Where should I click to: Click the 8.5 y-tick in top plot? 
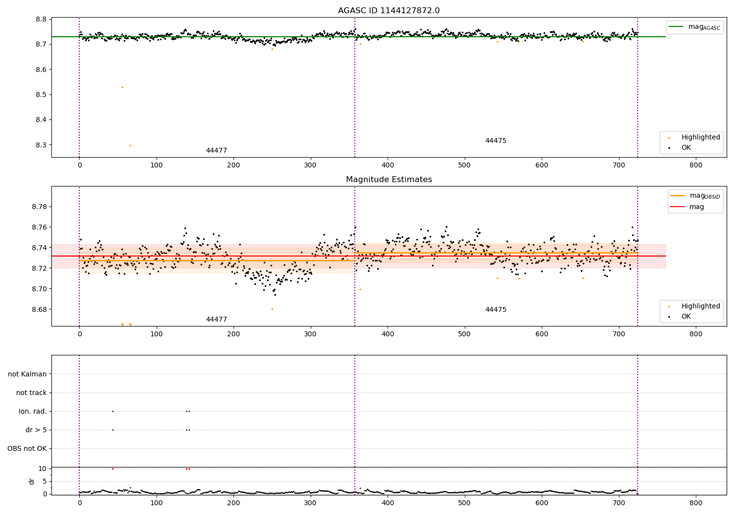pyautogui.click(x=42, y=95)
